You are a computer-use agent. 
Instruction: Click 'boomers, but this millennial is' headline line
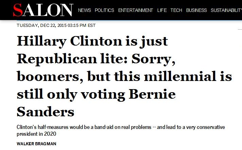124,77
